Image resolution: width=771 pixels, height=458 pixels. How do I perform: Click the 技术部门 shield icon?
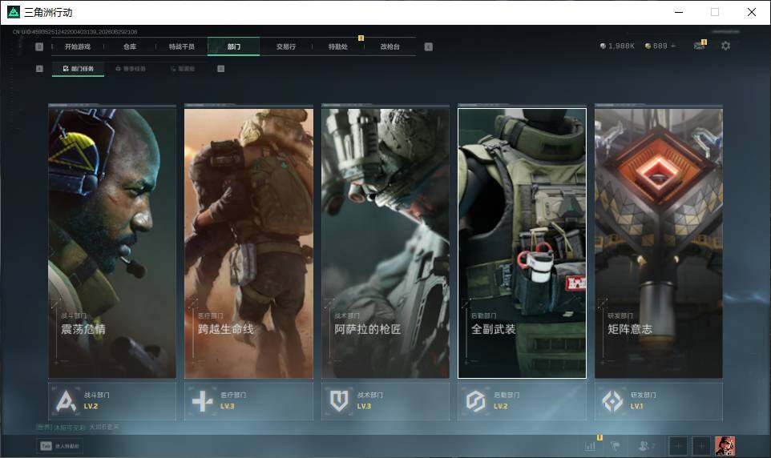tap(339, 401)
